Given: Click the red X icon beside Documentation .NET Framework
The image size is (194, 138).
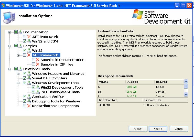Looking at the screenshot, I should (x=29, y=37).
